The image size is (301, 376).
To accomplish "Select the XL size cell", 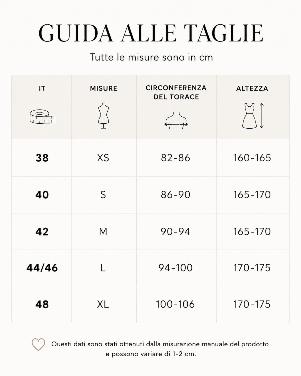I will click(103, 304).
